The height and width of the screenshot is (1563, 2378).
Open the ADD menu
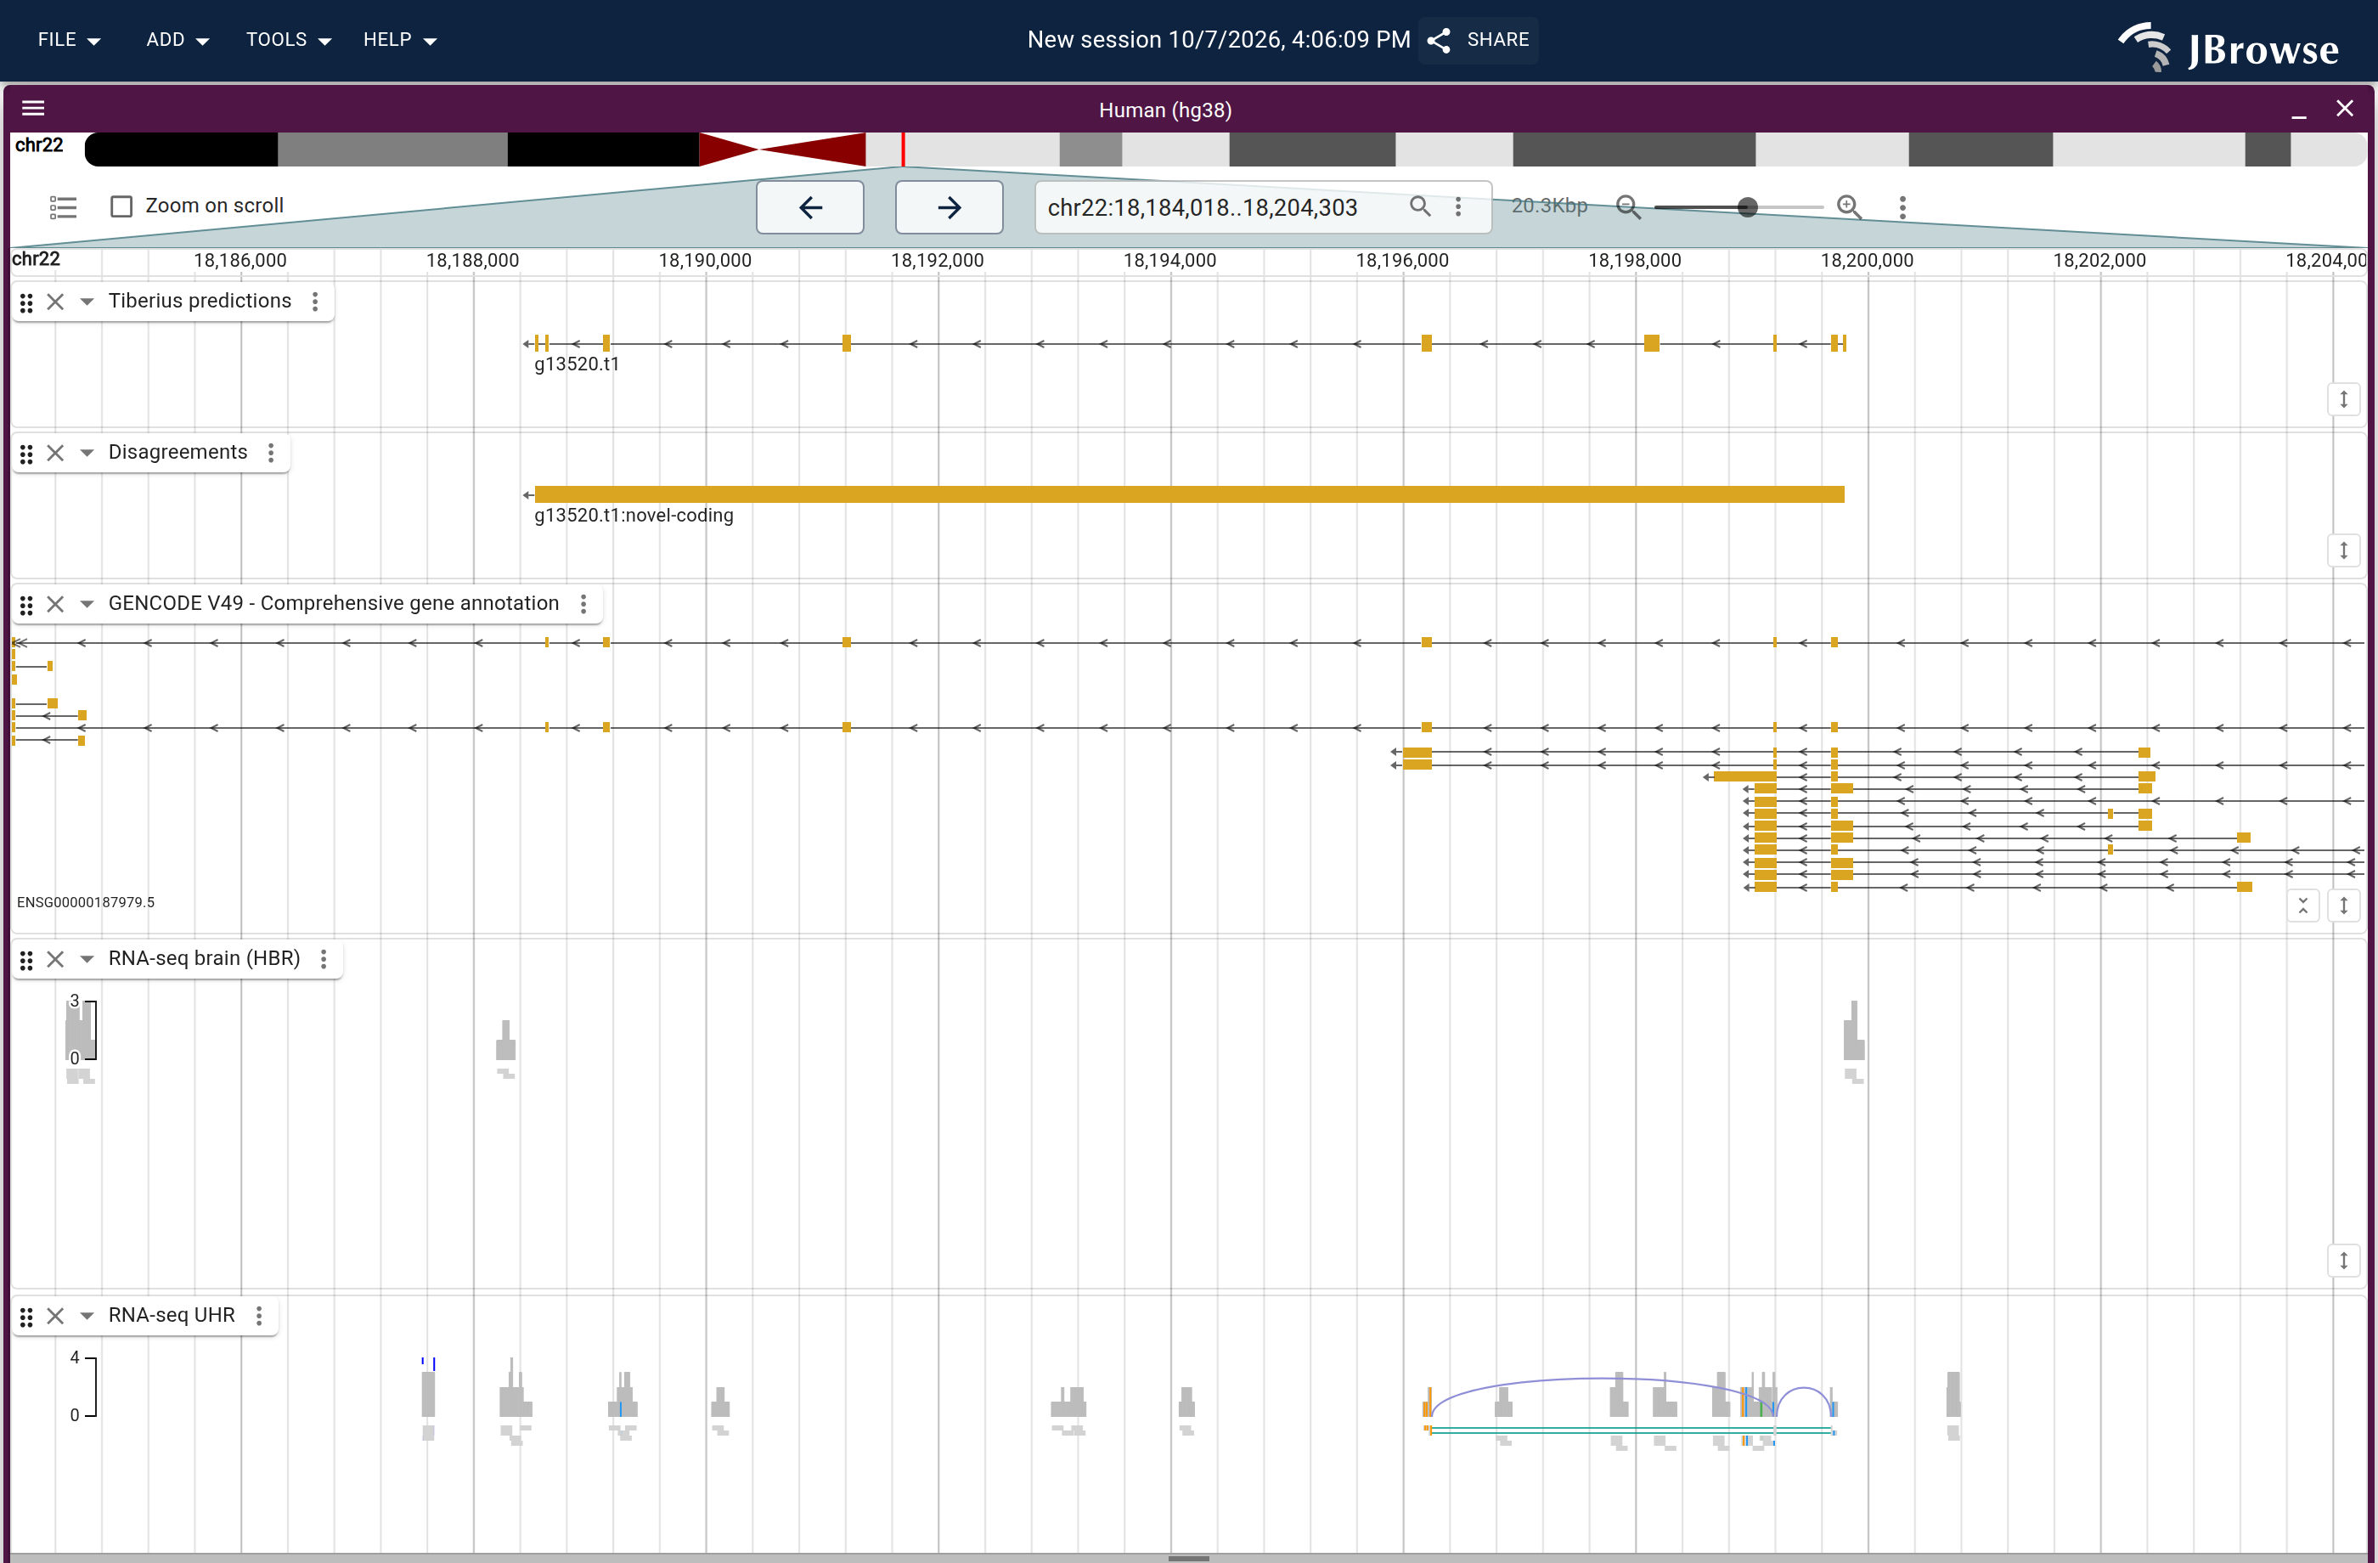point(177,40)
